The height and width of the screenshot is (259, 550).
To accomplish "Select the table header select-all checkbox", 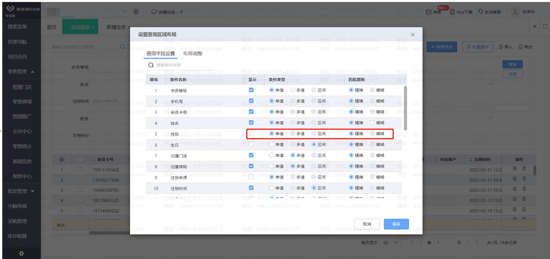I will coord(80,159).
